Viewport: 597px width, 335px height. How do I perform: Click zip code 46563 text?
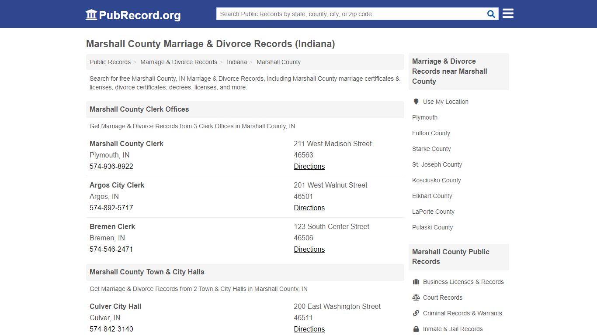[x=303, y=155]
